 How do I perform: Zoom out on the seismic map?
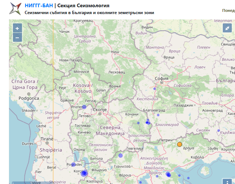17,37
